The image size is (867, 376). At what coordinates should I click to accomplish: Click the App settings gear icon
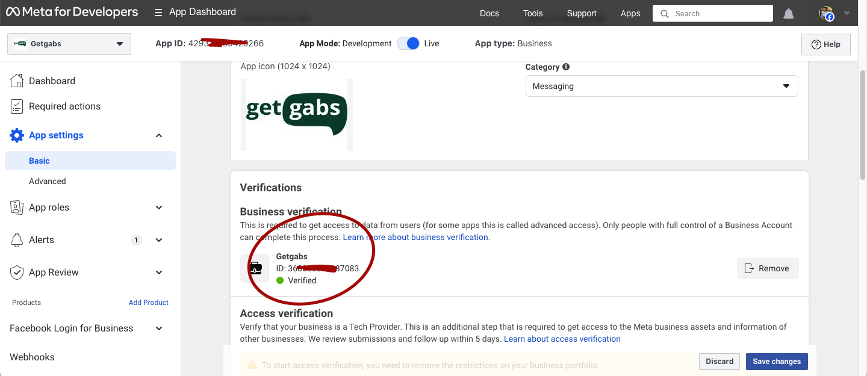click(x=17, y=135)
